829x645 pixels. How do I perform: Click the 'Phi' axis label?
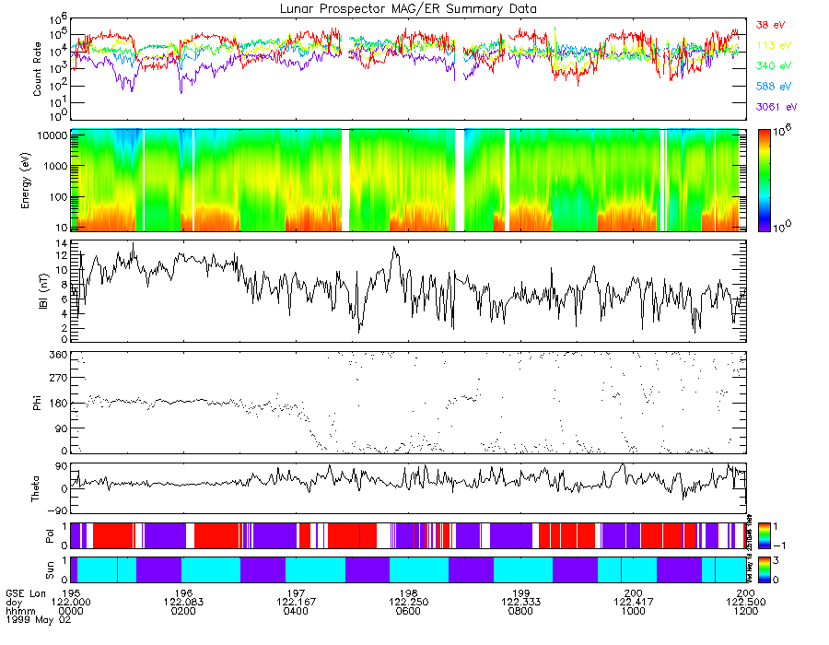click(x=37, y=403)
